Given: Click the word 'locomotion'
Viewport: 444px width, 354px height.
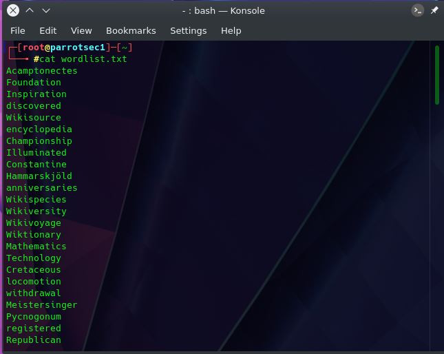Looking at the screenshot, I should (34, 281).
